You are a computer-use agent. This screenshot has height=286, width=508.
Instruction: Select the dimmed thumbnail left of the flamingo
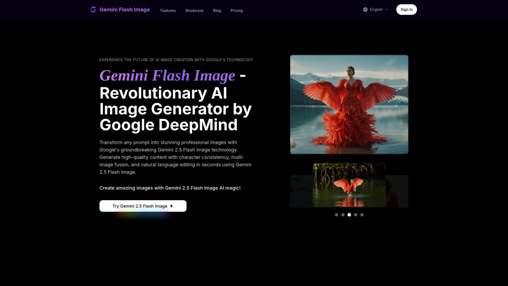pyautogui.click(x=301, y=191)
